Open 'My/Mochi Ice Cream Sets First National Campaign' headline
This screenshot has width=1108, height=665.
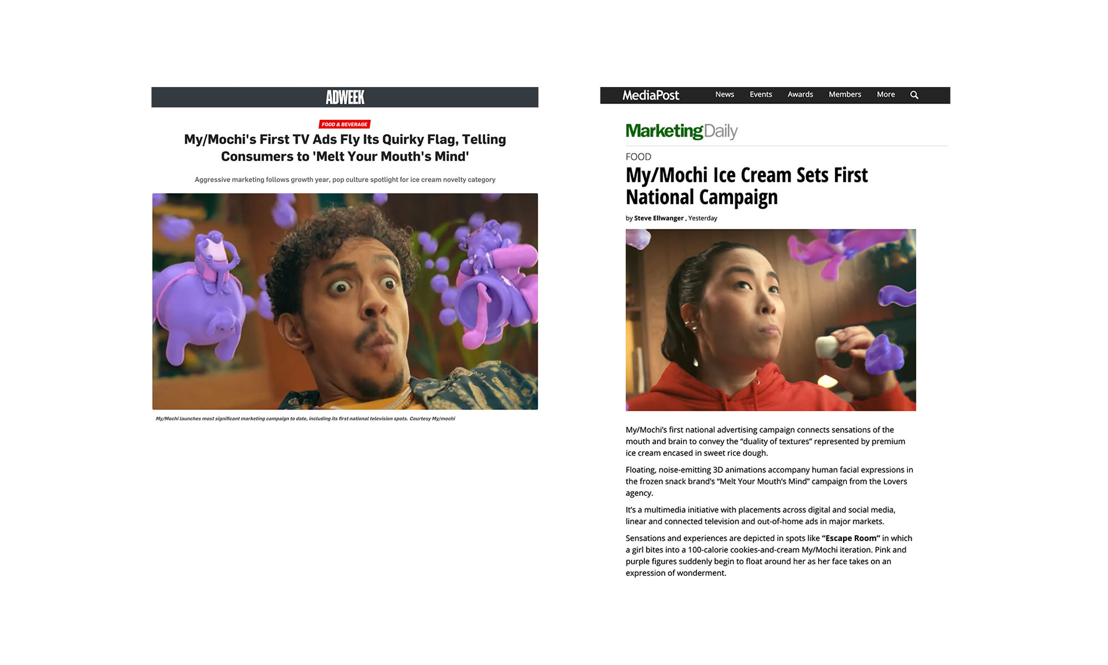pyautogui.click(x=746, y=186)
